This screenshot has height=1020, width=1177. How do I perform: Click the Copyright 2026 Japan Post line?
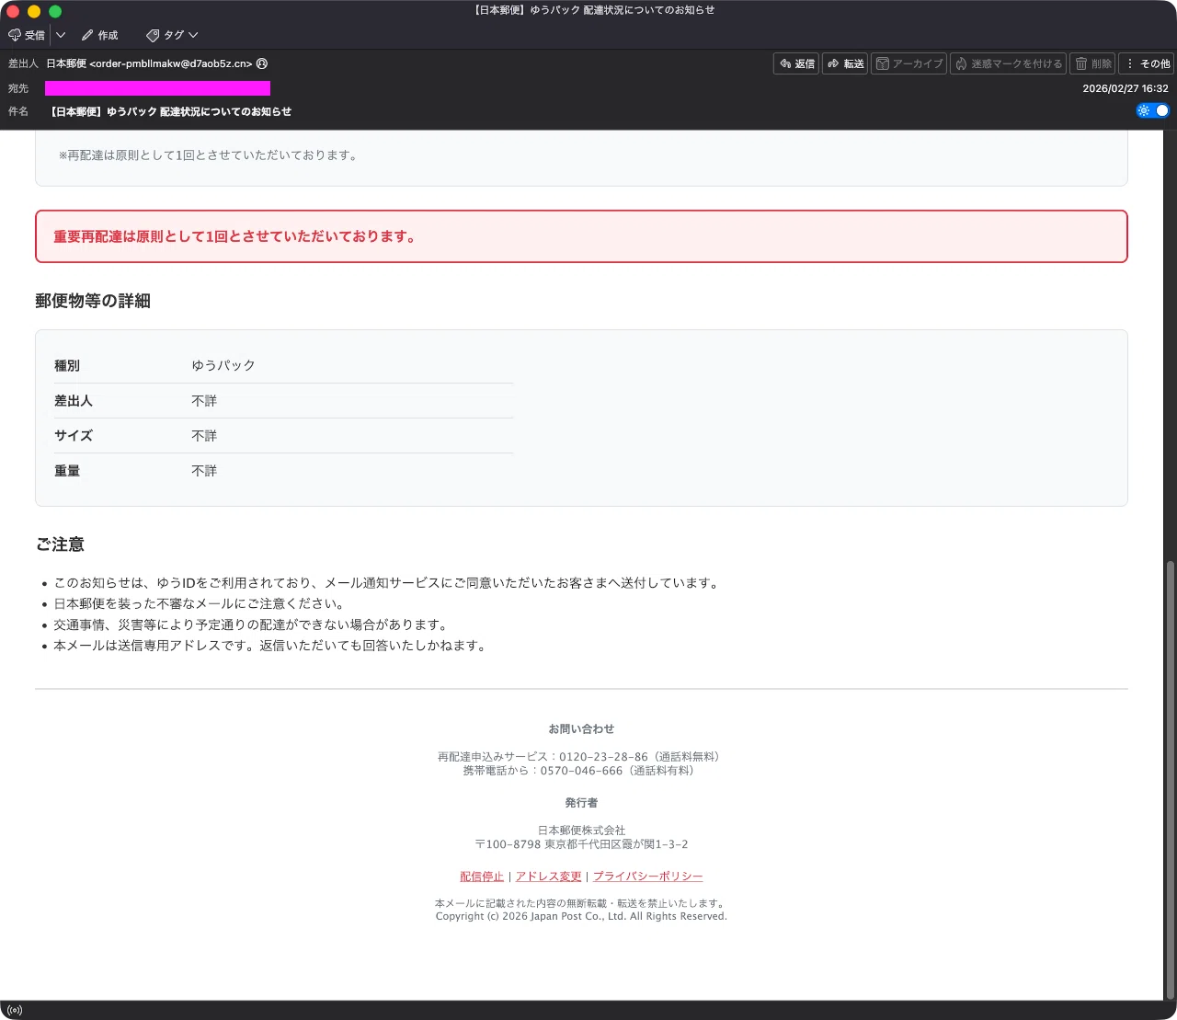(581, 916)
